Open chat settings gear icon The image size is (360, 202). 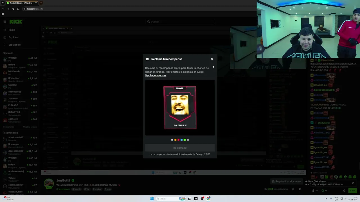pyautogui.click(x=344, y=191)
